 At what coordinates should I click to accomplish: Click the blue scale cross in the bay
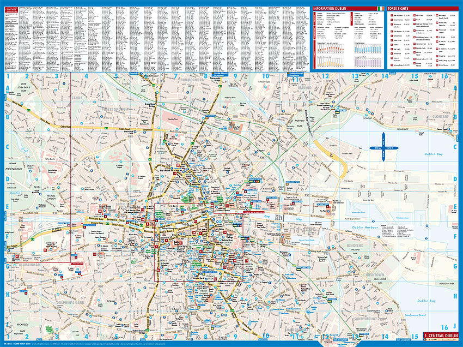pos(383,147)
